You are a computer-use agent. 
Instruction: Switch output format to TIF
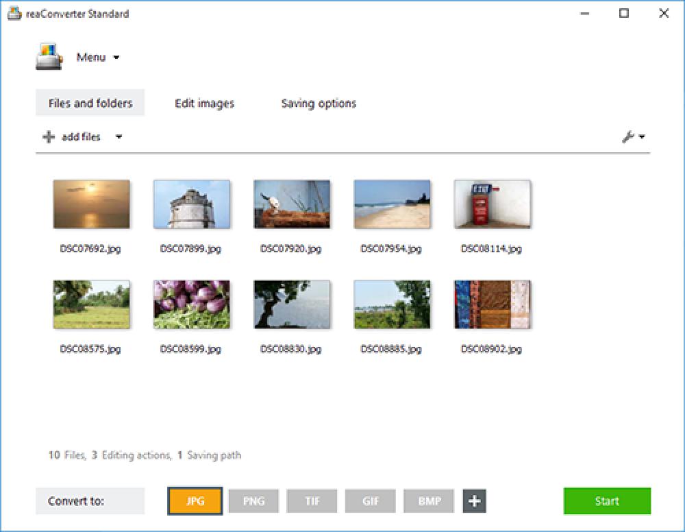tap(312, 501)
